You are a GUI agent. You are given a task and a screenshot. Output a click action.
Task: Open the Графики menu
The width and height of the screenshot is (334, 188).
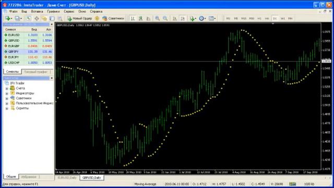(53, 11)
